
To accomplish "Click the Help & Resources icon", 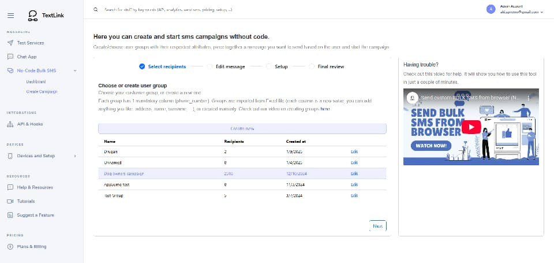I will (10, 187).
